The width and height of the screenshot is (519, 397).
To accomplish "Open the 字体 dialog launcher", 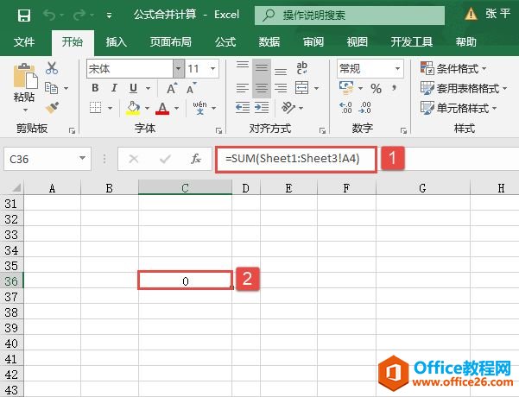I will pyautogui.click(x=218, y=130).
